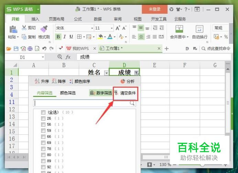This screenshot has width=238, height=173.
Task: Open the 姓名 column filter dropdown
Action: (x=107, y=73)
